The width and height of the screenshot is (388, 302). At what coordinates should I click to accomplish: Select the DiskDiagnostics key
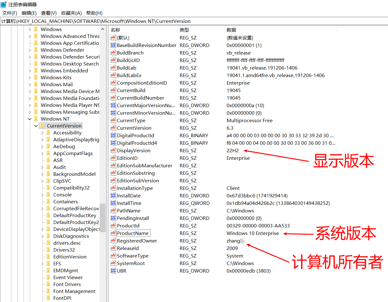click(71, 236)
